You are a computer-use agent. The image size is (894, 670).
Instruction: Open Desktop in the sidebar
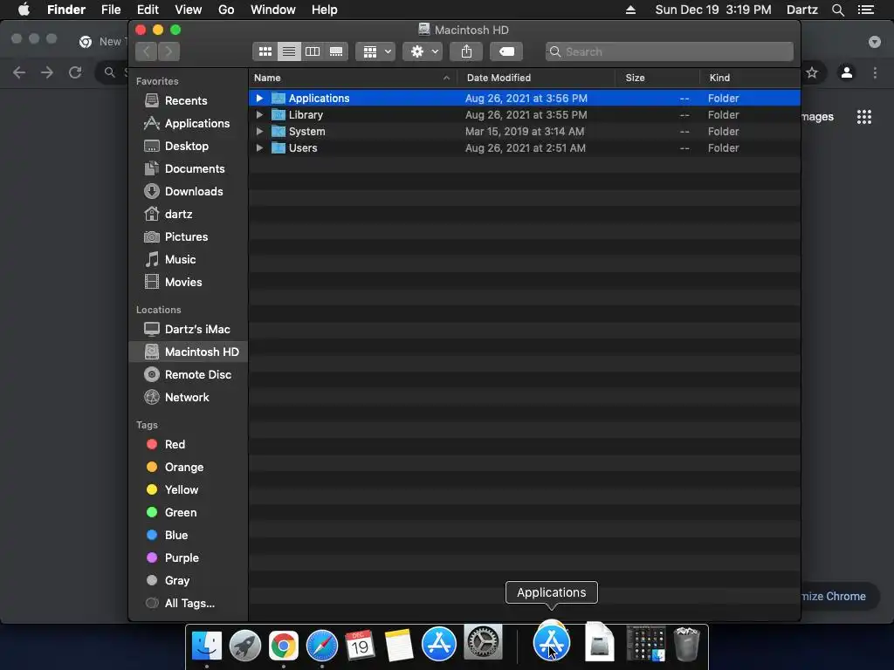189,146
